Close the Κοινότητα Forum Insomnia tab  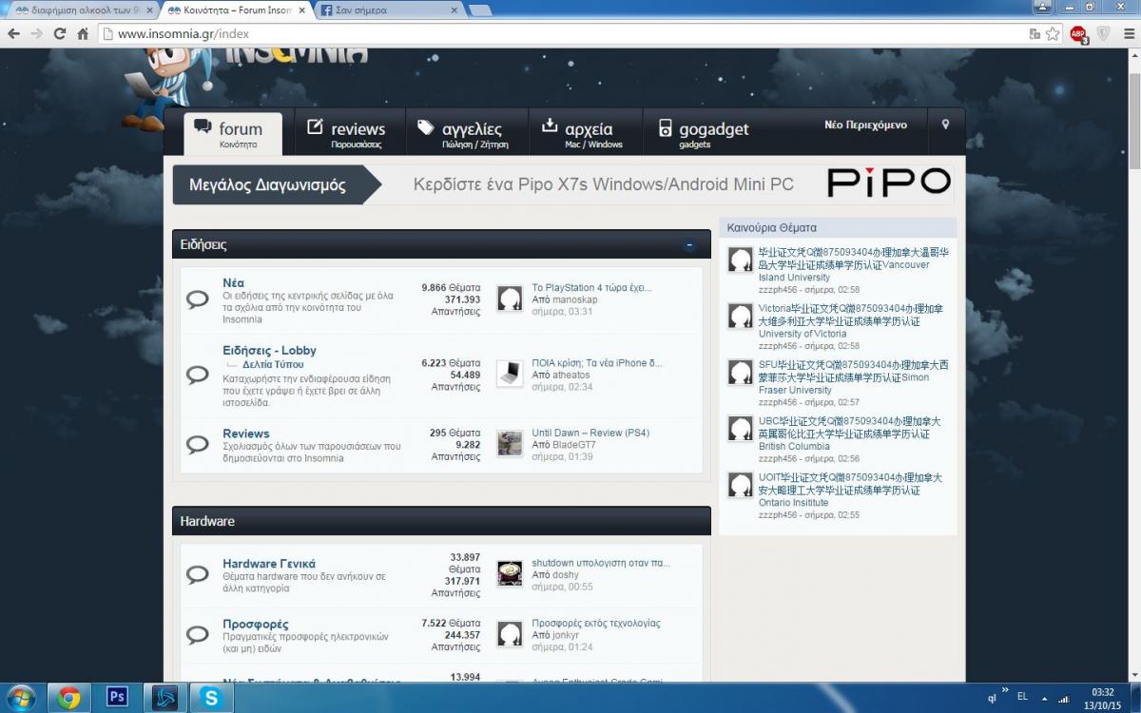[x=302, y=10]
